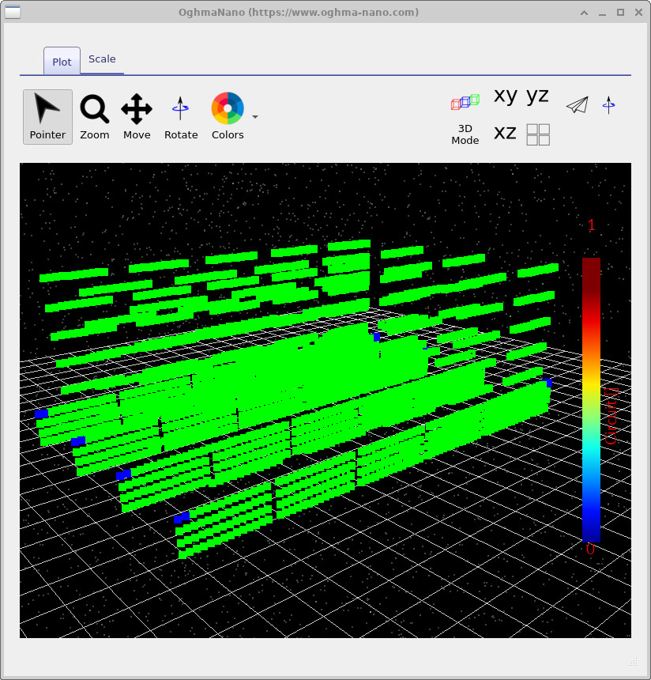Image resolution: width=651 pixels, height=680 pixels.
Task: Click the four-square grid layout icon
Action: coord(538,134)
